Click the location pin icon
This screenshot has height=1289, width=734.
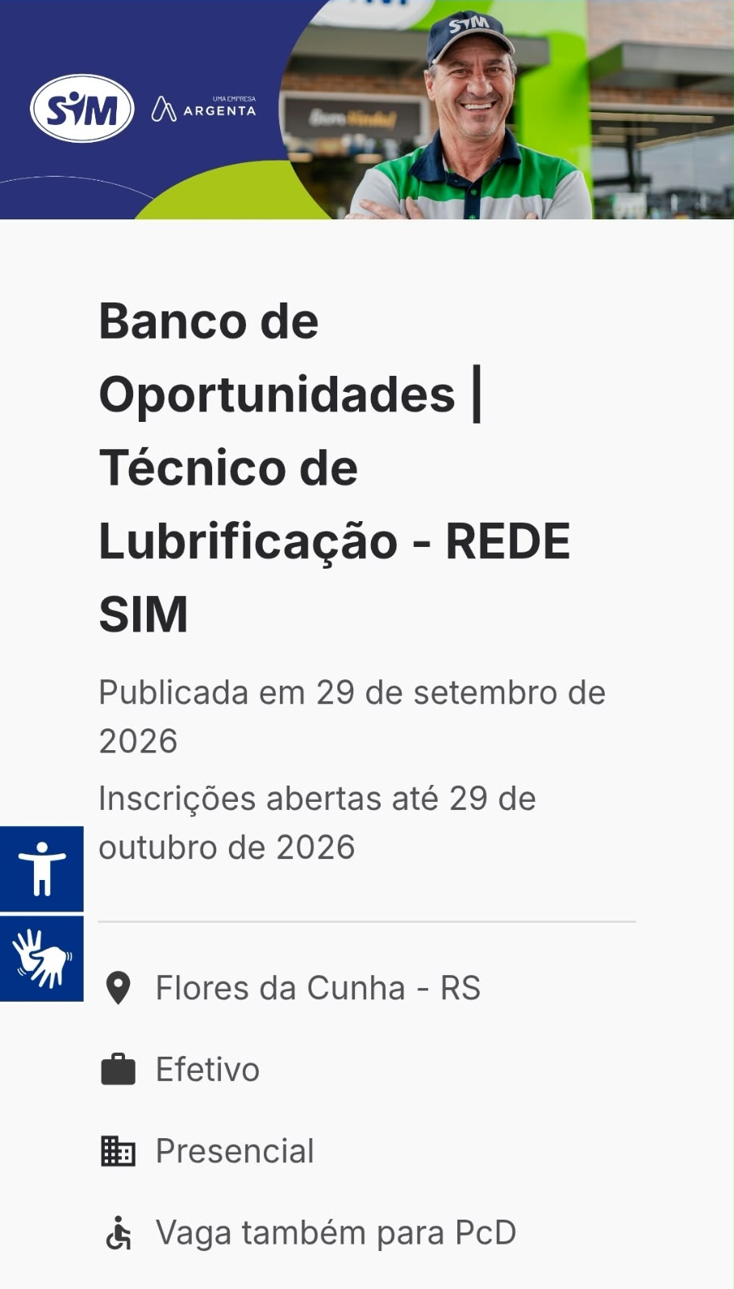pyautogui.click(x=119, y=988)
